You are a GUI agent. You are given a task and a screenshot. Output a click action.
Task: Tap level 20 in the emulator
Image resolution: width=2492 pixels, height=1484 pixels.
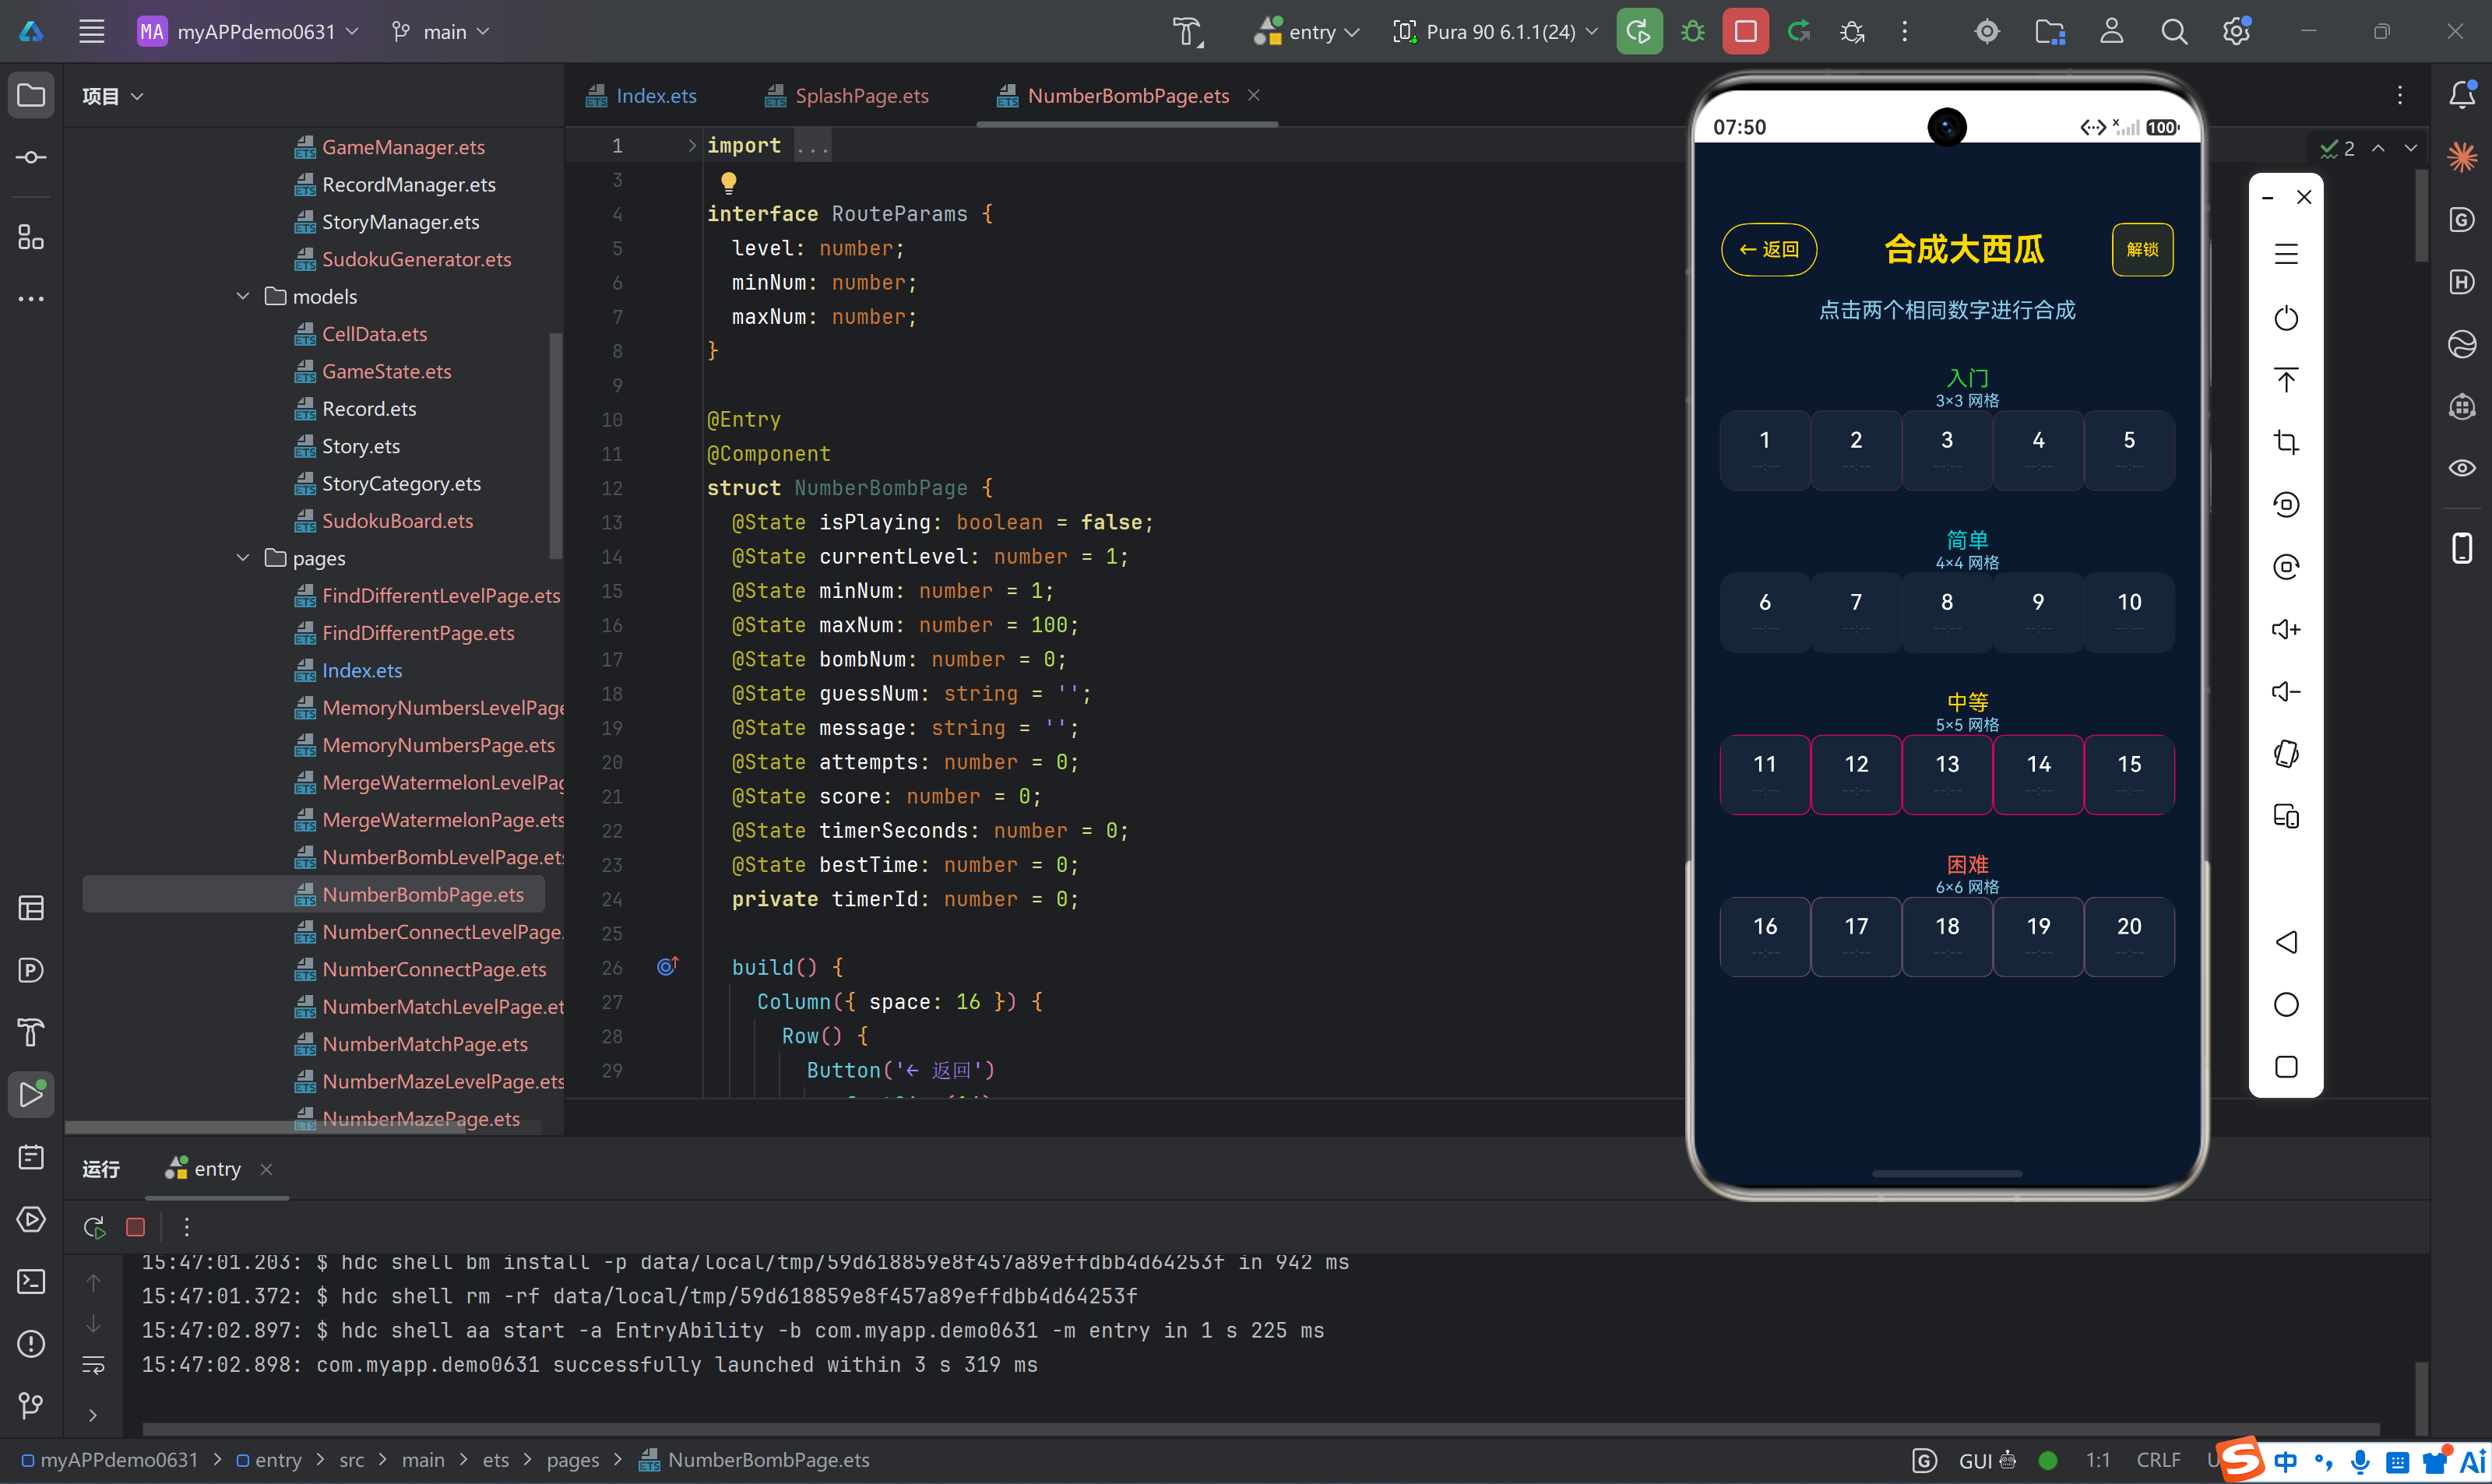coord(2129,936)
